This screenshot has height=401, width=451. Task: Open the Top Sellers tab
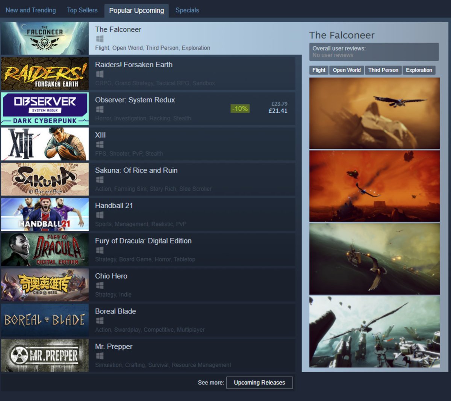82,10
